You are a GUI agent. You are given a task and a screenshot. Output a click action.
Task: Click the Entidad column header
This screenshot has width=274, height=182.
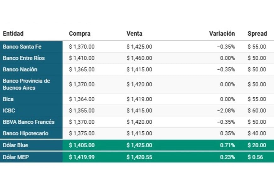point(13,34)
